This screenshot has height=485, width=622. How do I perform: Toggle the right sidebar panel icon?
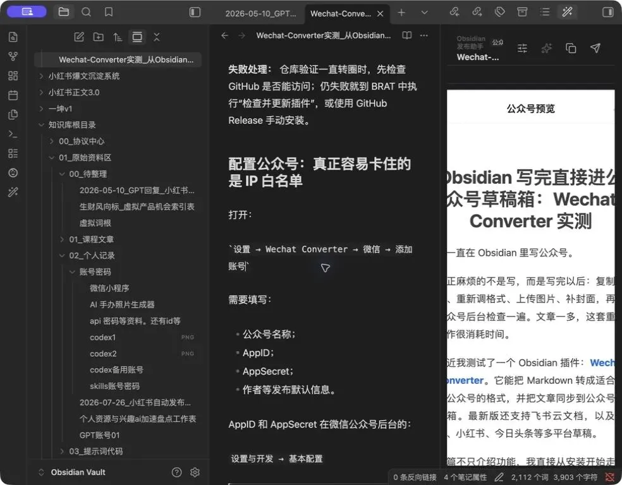(607, 12)
